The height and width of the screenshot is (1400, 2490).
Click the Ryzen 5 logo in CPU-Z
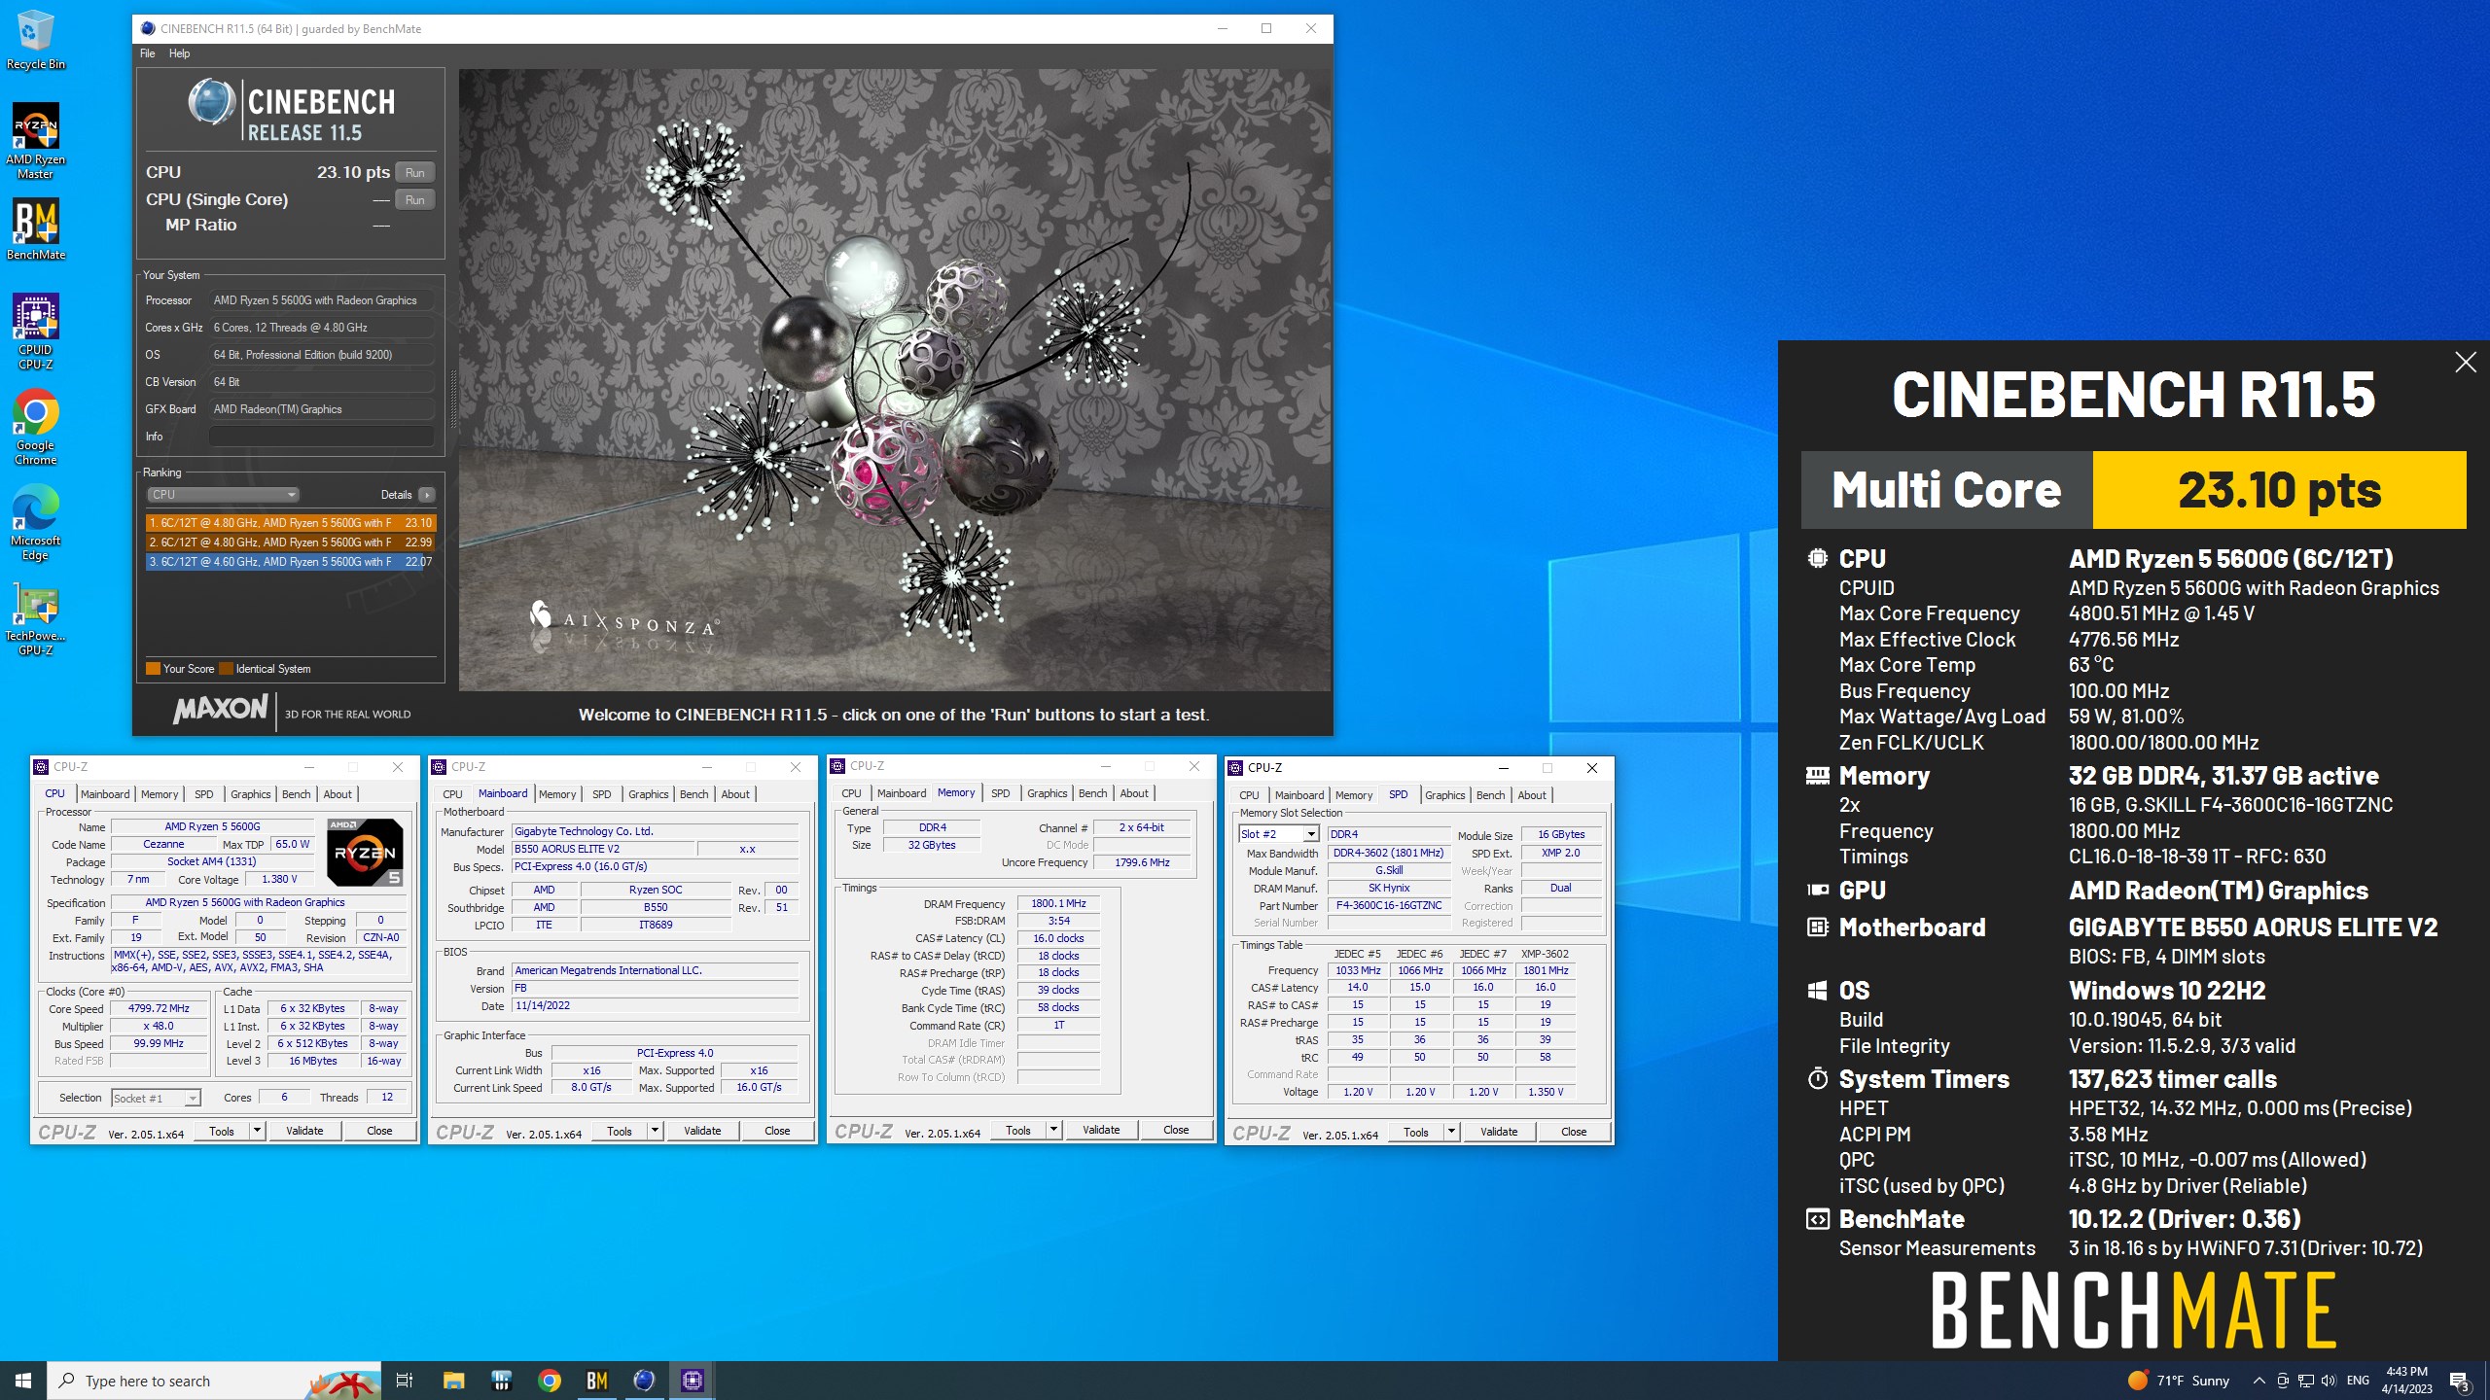(365, 852)
